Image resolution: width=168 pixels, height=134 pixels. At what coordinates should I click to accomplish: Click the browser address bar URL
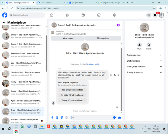[39, 8]
